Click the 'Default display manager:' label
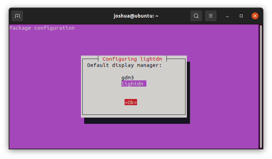Screen dimensions: 272x159 pos(124,65)
